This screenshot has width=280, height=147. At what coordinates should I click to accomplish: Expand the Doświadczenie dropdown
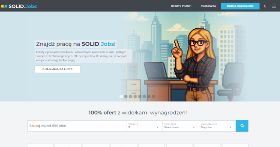coord(217,126)
